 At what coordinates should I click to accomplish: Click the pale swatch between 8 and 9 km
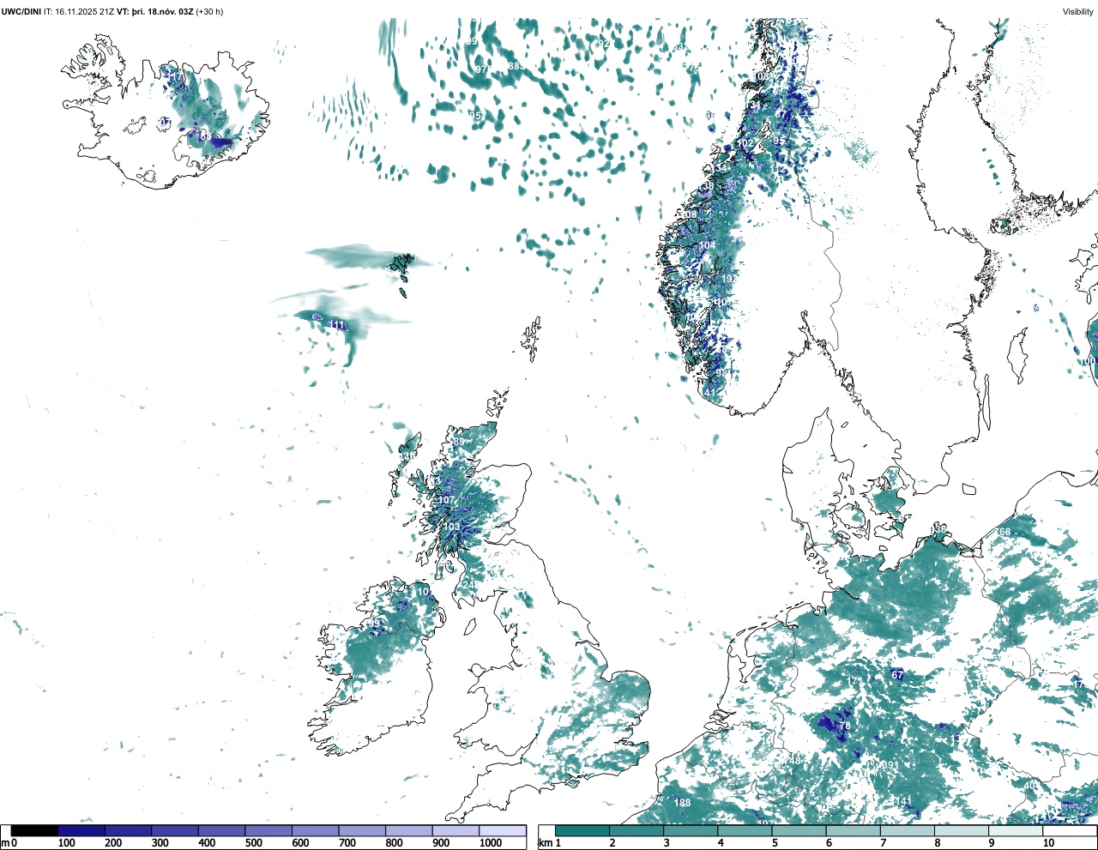962,830
